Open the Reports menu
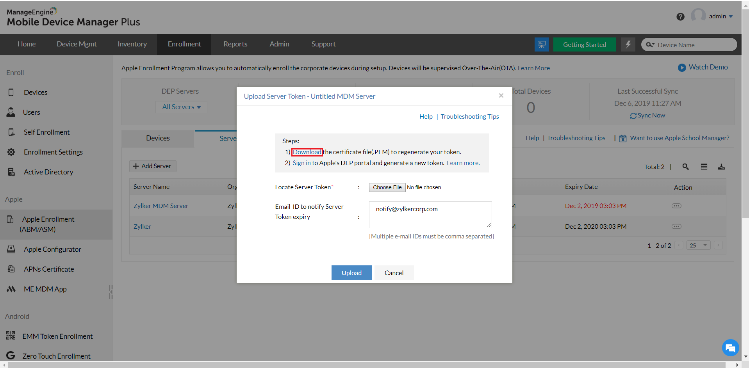The width and height of the screenshot is (749, 368). click(x=235, y=44)
